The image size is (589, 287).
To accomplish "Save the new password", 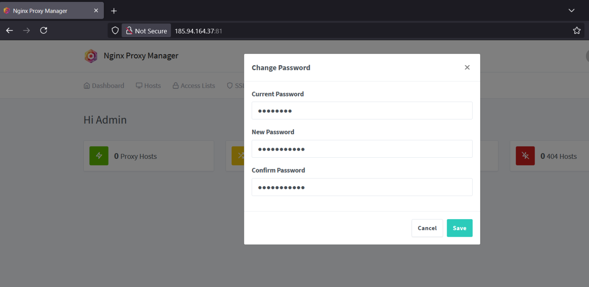I will (x=459, y=228).
